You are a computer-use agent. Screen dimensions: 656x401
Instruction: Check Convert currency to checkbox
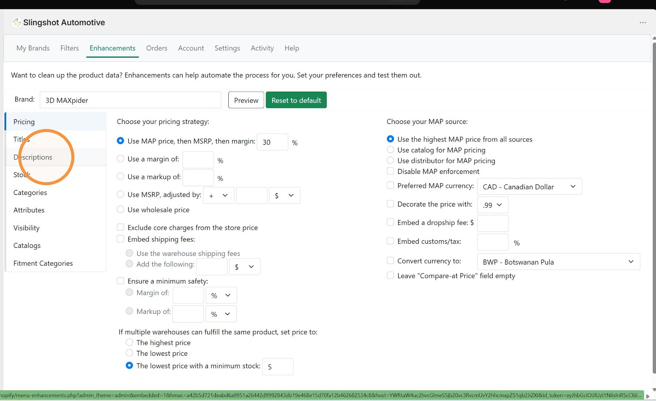pyautogui.click(x=390, y=261)
